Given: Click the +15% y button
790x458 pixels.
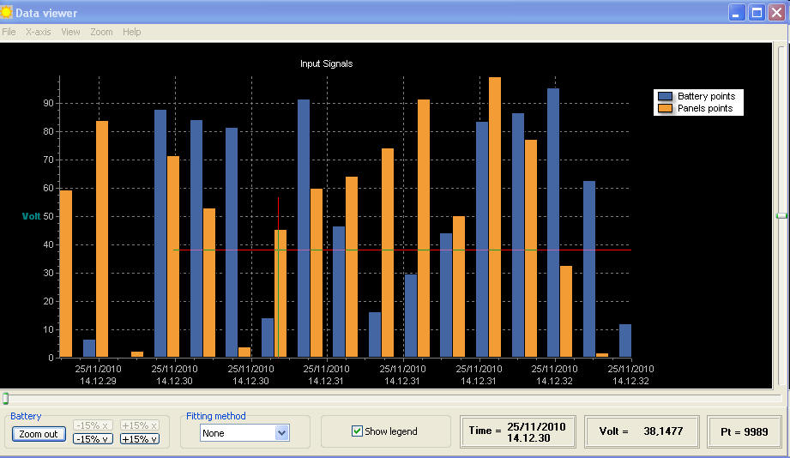Looking at the screenshot, I should tap(139, 439).
